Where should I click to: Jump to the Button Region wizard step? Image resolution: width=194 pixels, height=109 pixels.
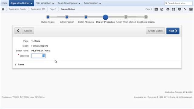click(48, 17)
